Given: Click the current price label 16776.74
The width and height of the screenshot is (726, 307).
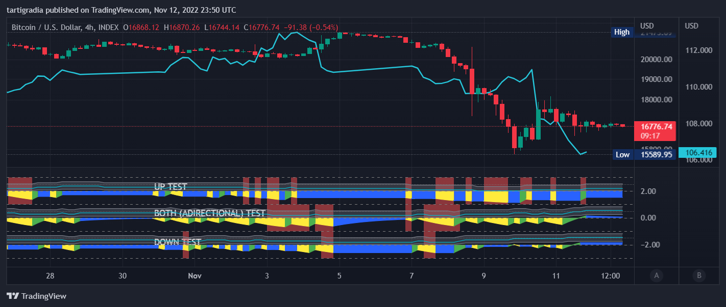Looking at the screenshot, I should [x=656, y=126].
